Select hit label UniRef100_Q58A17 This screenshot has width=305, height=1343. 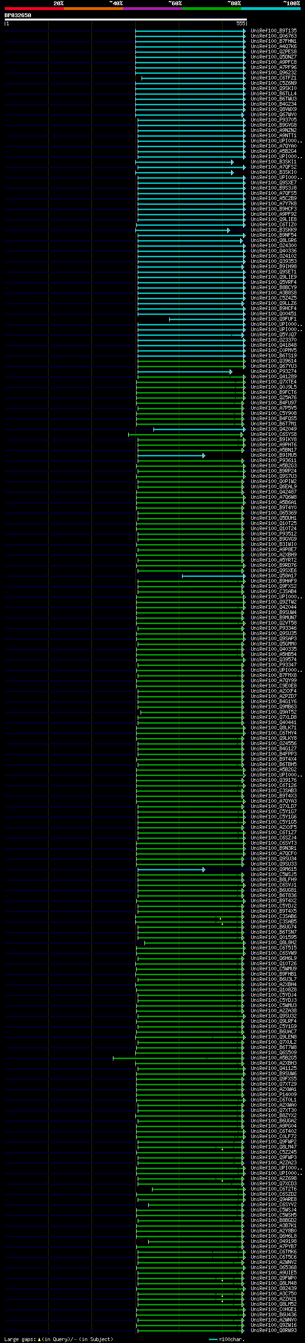pos(274,576)
